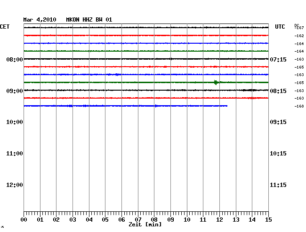The width and height of the screenshot is (306, 232).
Task: Click x-axis minute label "12"
Action: click(219, 220)
